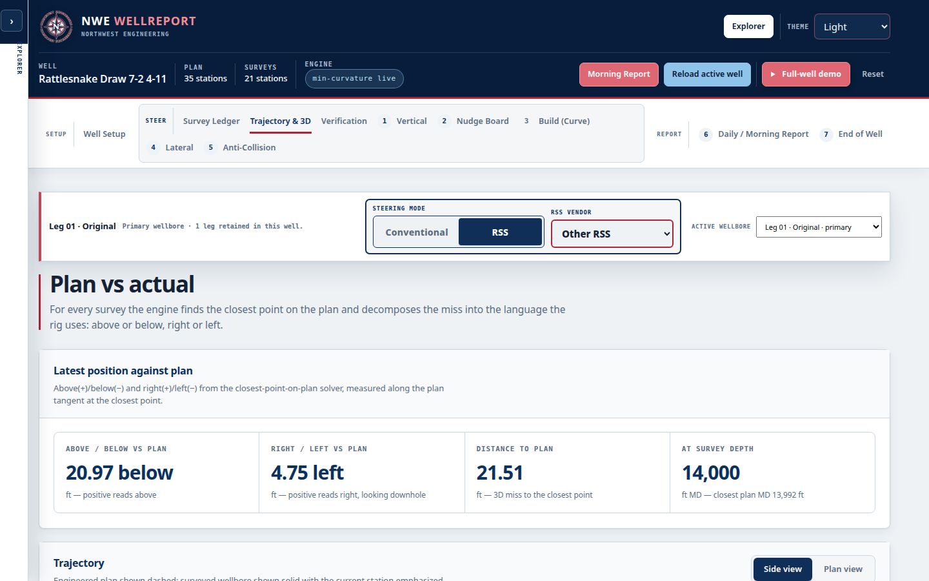Select the Trajectory & 3D tab
The height and width of the screenshot is (581, 929).
click(281, 121)
